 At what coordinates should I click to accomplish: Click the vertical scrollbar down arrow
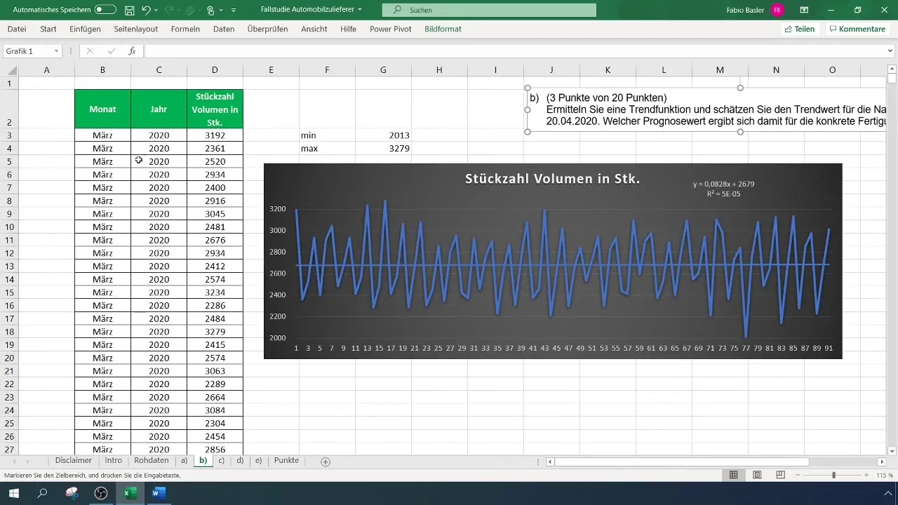click(892, 451)
